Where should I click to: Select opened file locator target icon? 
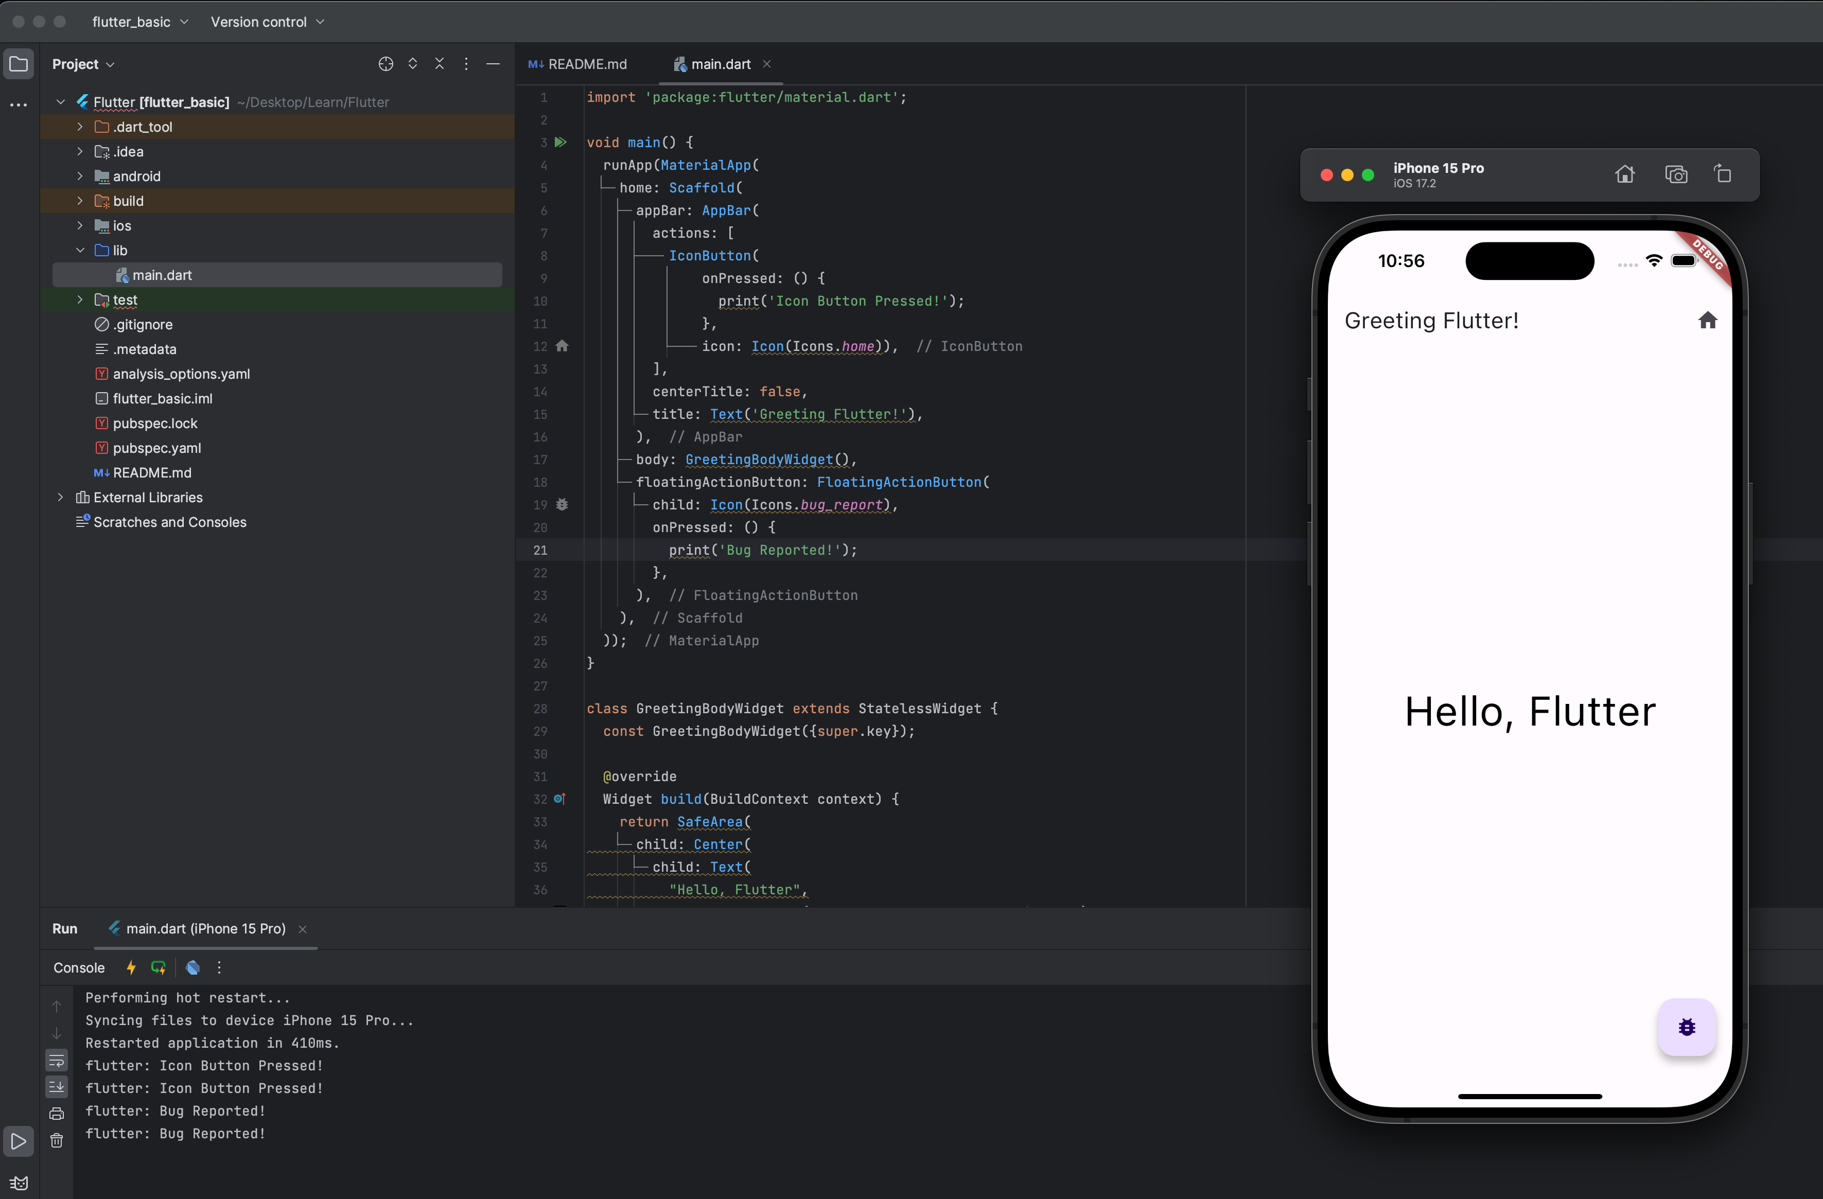[x=385, y=64]
